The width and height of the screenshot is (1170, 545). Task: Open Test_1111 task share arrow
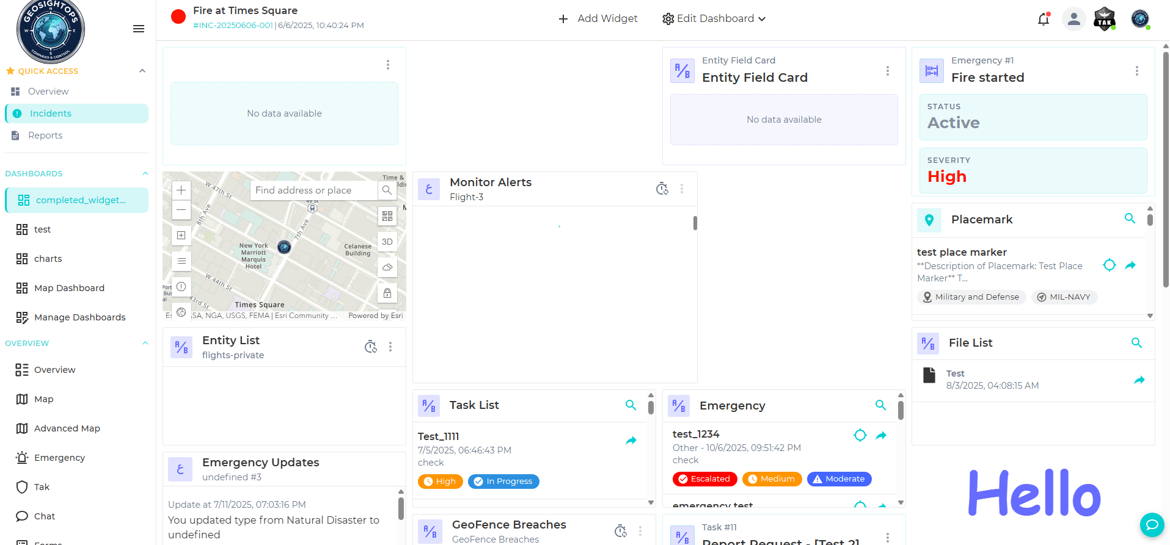point(631,440)
